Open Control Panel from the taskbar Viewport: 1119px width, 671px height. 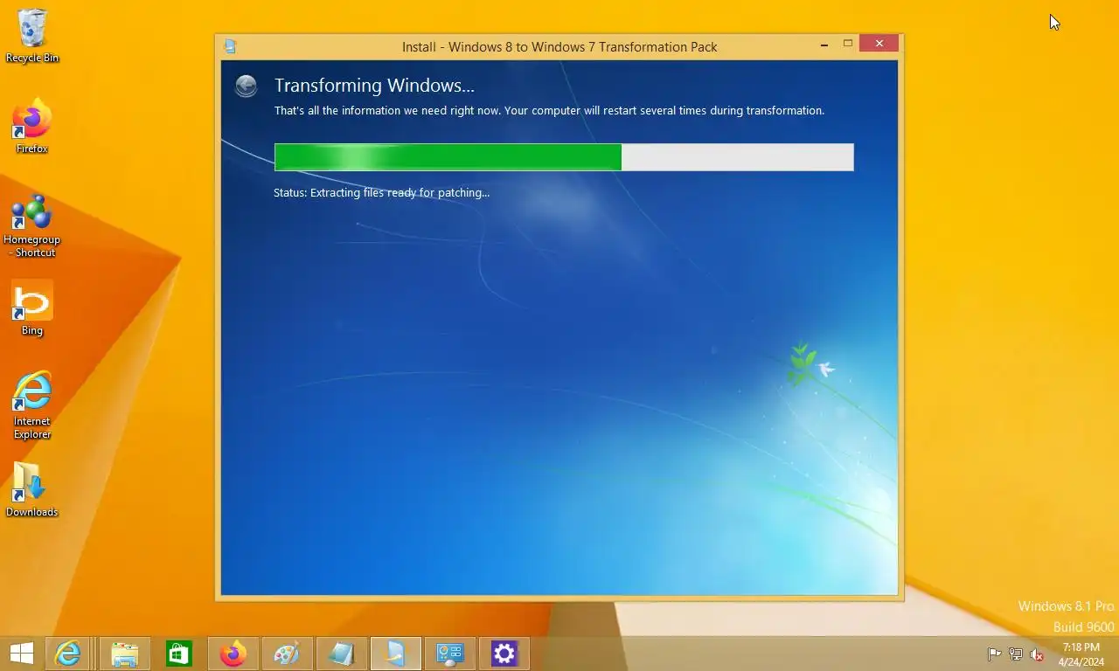pyautogui.click(x=450, y=654)
